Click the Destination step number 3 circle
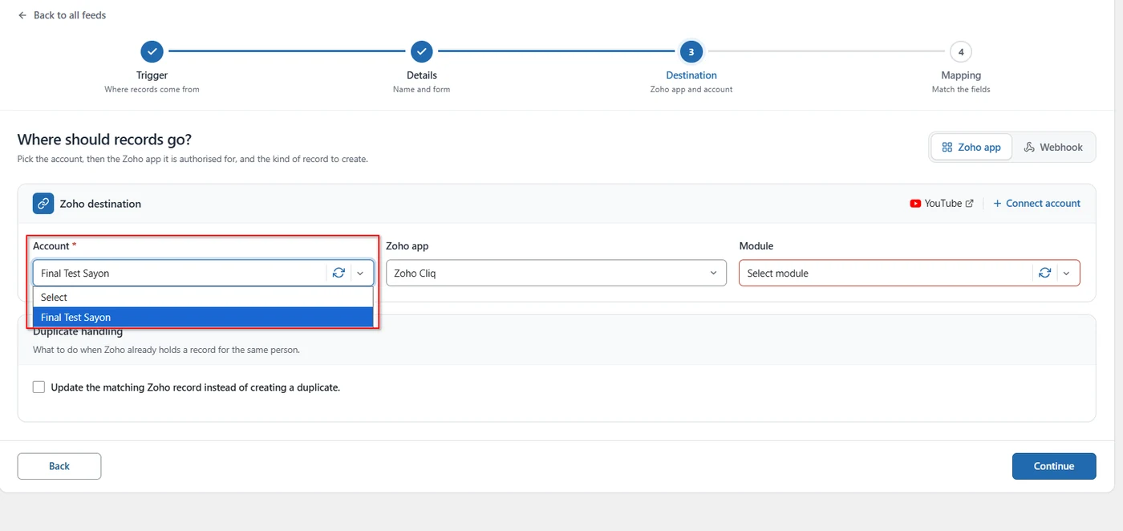This screenshot has width=1123, height=531. click(x=691, y=51)
